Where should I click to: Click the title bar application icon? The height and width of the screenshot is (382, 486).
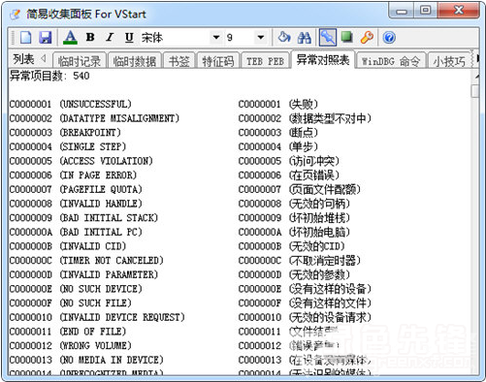click(15, 15)
